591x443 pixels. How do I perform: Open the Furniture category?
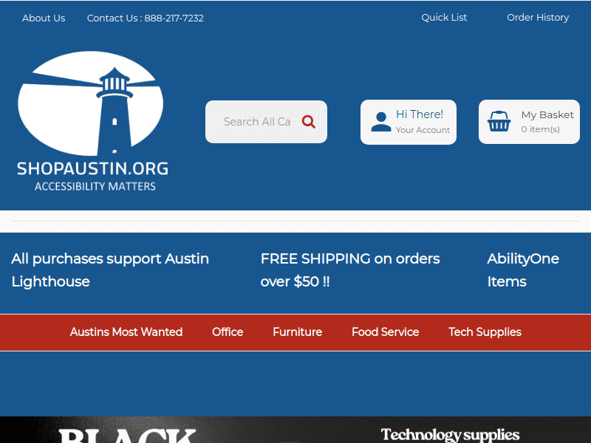pos(297,332)
